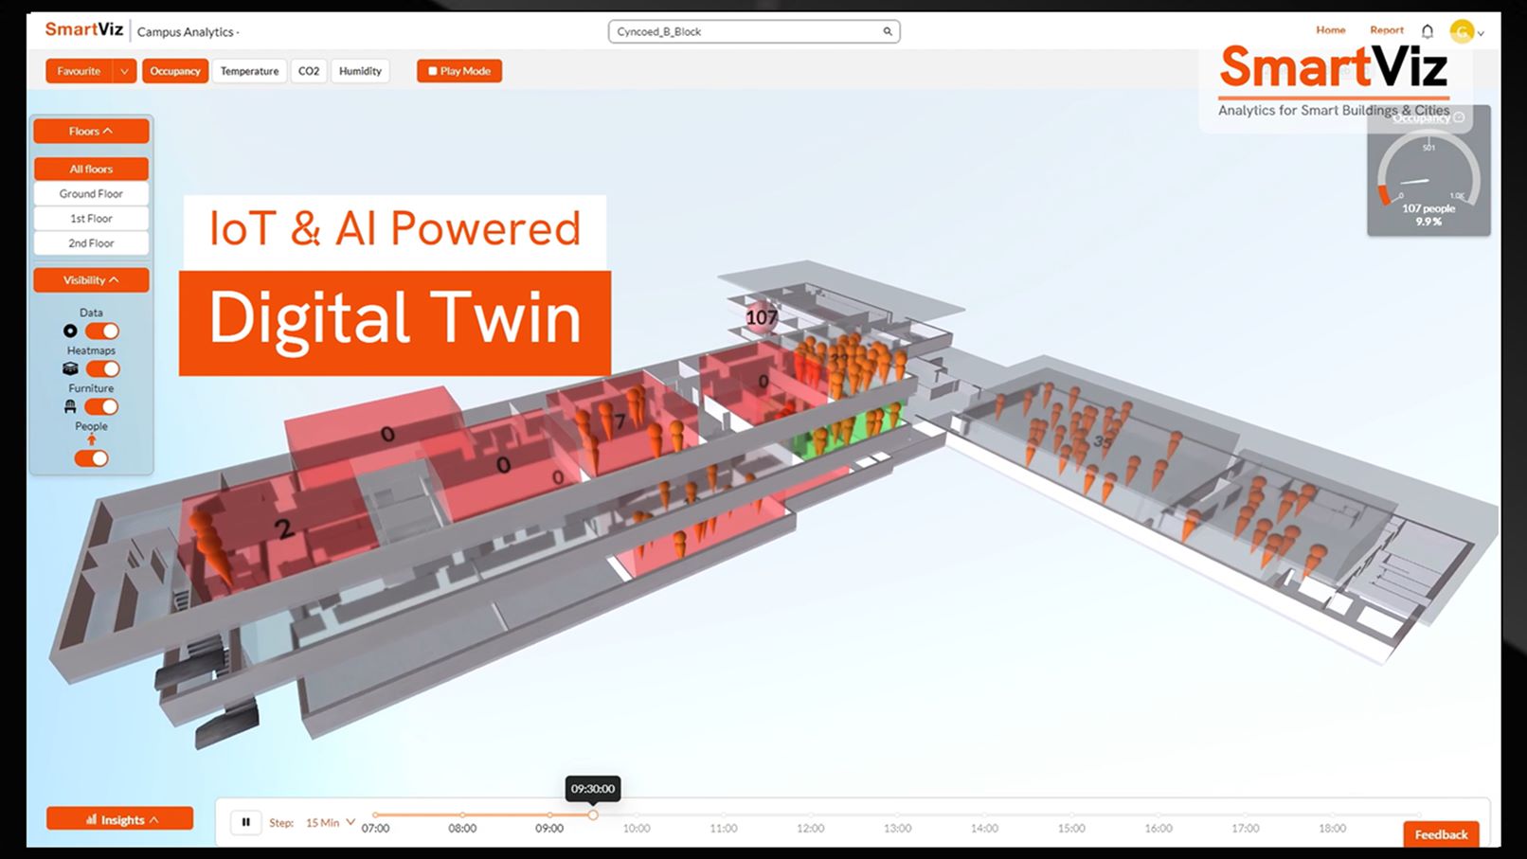The image size is (1527, 859).
Task: Select the Data visibility icon
Action: click(70, 331)
